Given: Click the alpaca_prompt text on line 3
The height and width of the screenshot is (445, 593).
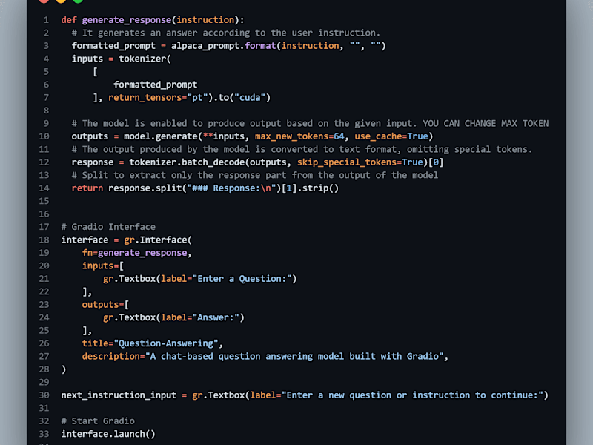Looking at the screenshot, I should (x=205, y=46).
